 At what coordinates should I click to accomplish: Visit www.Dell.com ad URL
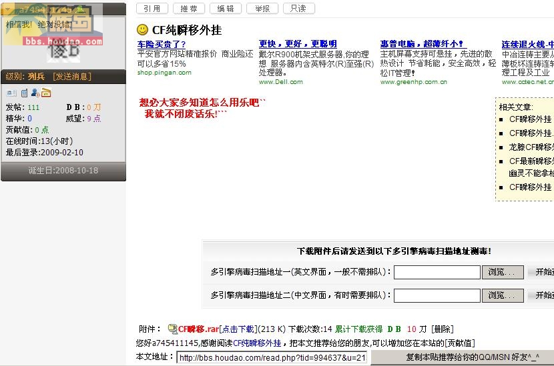tap(281, 82)
